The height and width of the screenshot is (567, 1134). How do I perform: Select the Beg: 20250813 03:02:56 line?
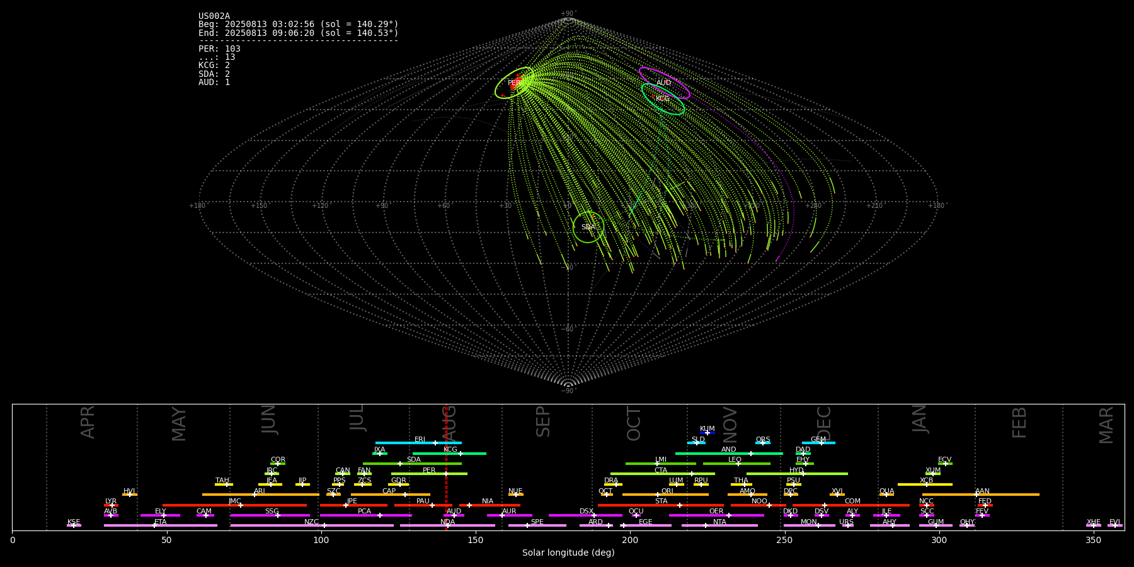coord(299,25)
